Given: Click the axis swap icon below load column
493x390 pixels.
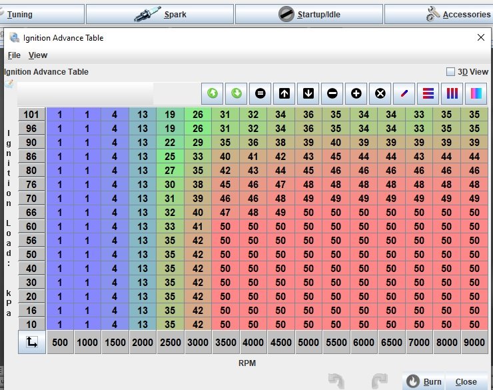Looking at the screenshot, I should point(32,343).
